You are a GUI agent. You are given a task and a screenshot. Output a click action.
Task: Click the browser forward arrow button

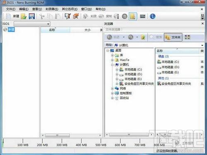tap(130, 37)
